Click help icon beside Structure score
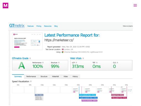141x106 pixels. click(x=59, y=63)
